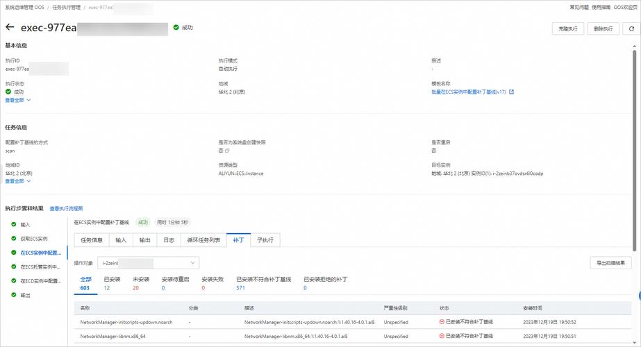Click the 克隆执行 button
The image size is (641, 347).
tap(568, 28)
